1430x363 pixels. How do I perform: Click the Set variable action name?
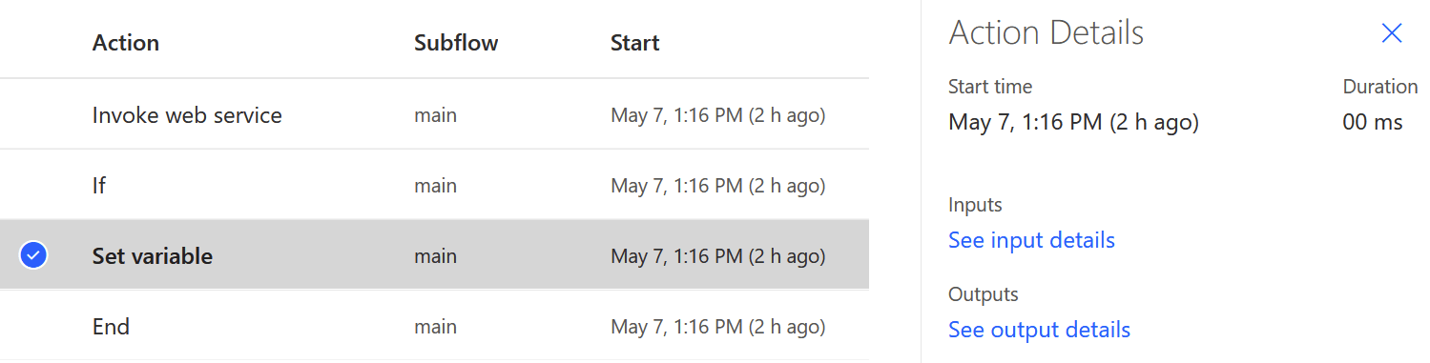[153, 256]
